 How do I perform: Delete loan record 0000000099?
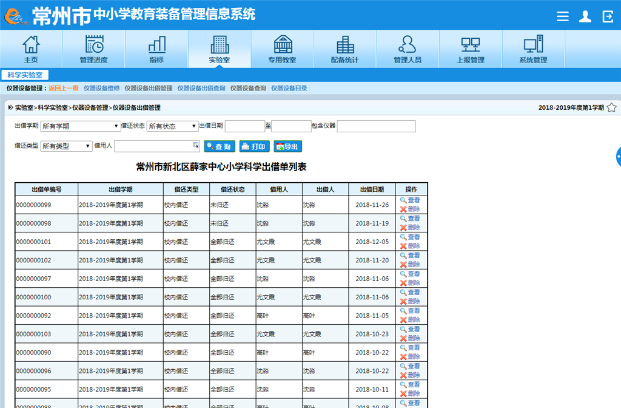coord(411,209)
